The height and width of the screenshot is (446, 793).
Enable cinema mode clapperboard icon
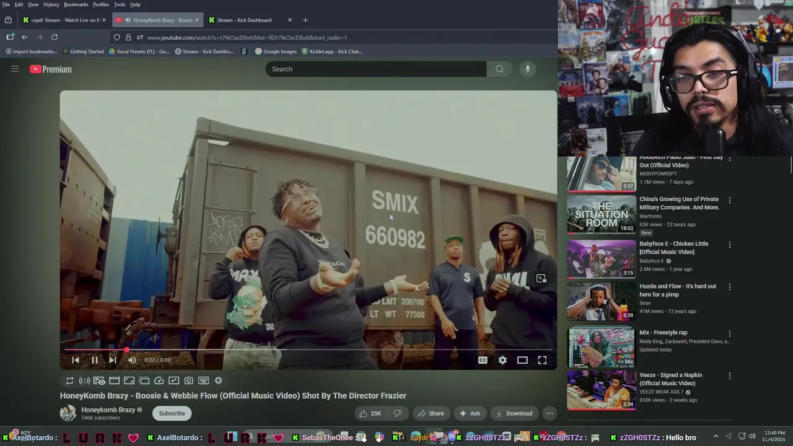pyautogui.click(x=114, y=381)
